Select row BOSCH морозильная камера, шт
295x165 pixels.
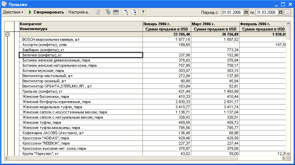pos(81,39)
